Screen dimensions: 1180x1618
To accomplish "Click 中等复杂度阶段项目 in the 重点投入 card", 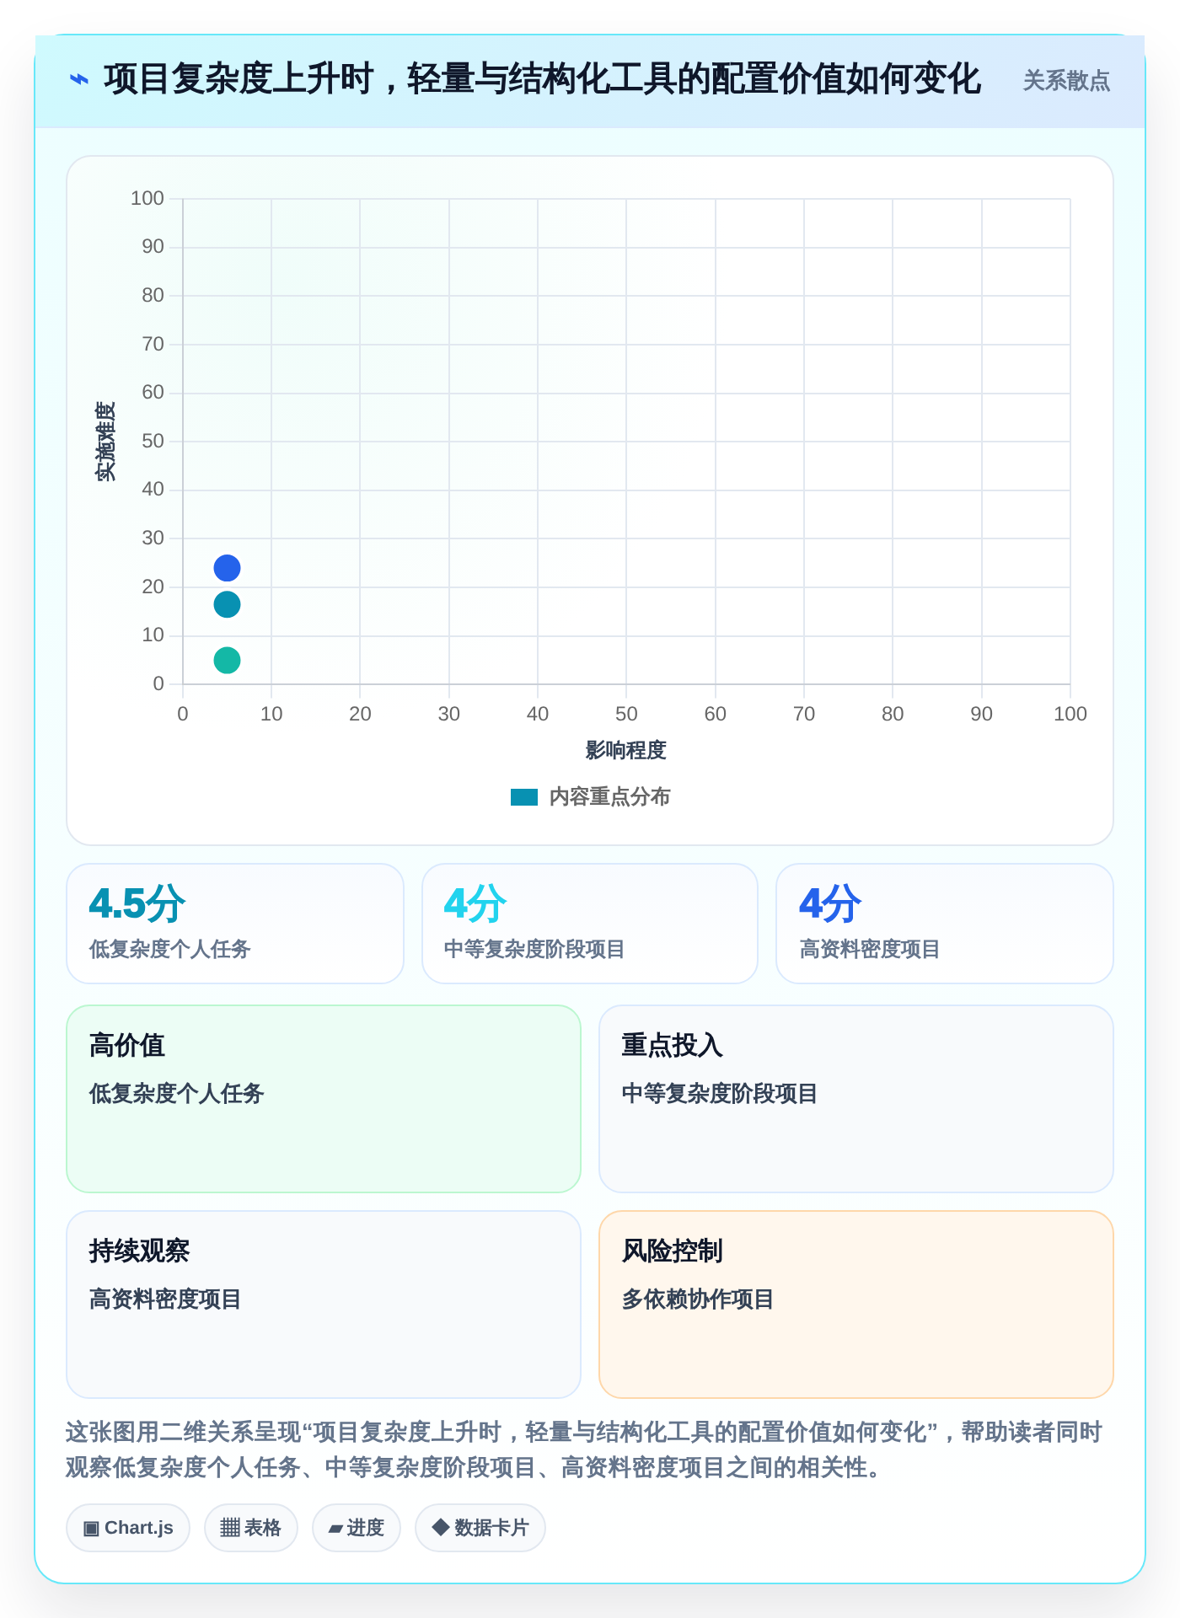I will (720, 1094).
